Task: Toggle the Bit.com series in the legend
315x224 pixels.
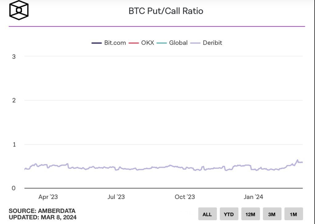Action: click(x=115, y=43)
